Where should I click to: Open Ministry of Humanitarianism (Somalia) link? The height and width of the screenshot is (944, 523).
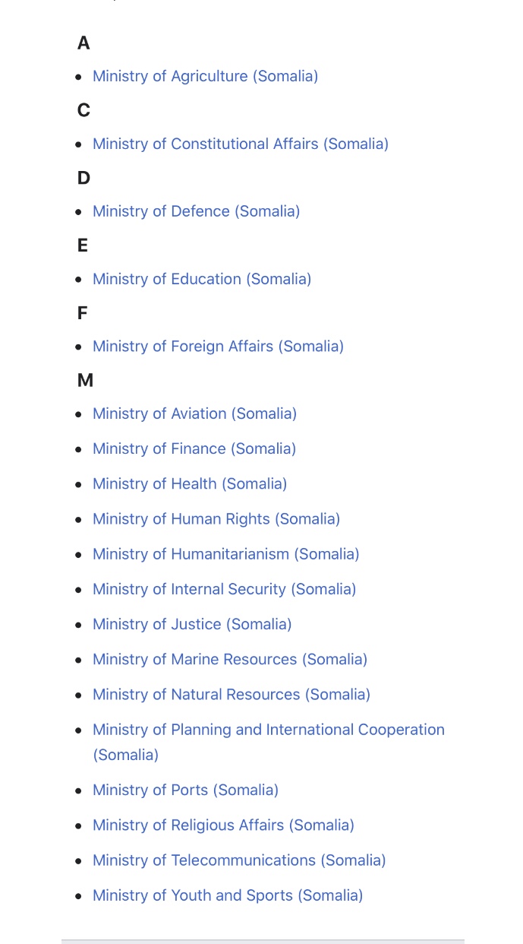226,554
